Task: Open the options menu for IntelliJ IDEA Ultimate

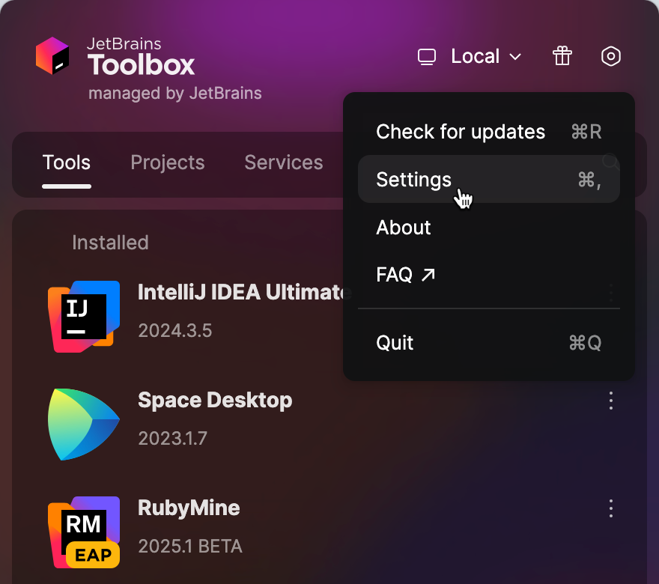Action: tap(610, 293)
